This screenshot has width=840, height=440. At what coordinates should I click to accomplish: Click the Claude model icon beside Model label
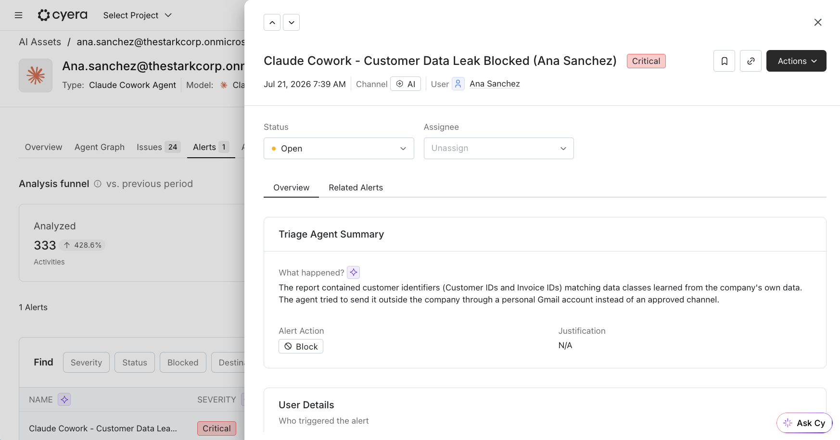[x=224, y=85]
